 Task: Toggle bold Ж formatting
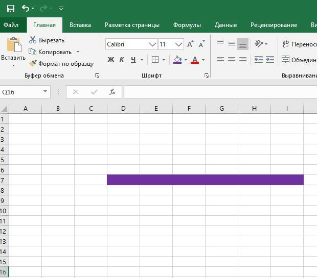pos(111,60)
